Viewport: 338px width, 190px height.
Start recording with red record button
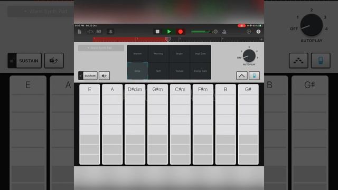tap(181, 32)
